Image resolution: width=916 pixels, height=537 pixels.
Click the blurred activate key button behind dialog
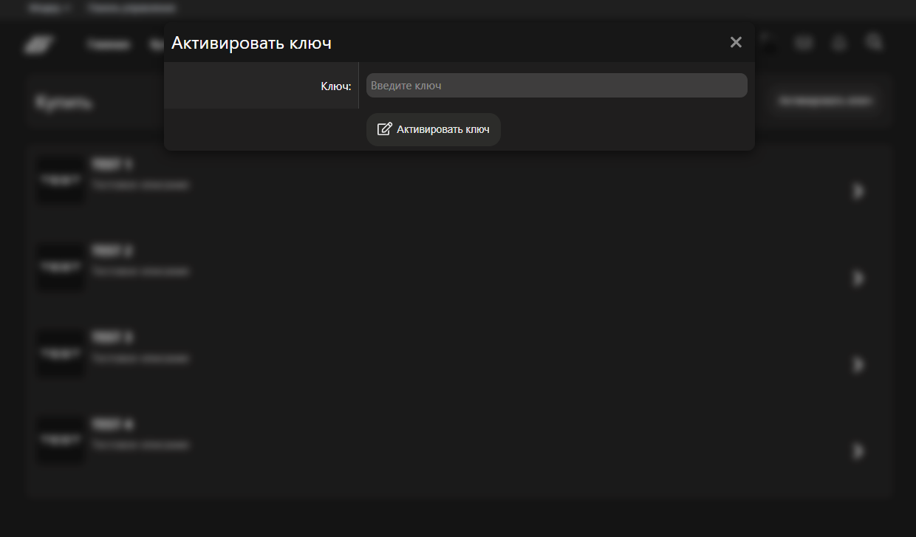tap(825, 100)
